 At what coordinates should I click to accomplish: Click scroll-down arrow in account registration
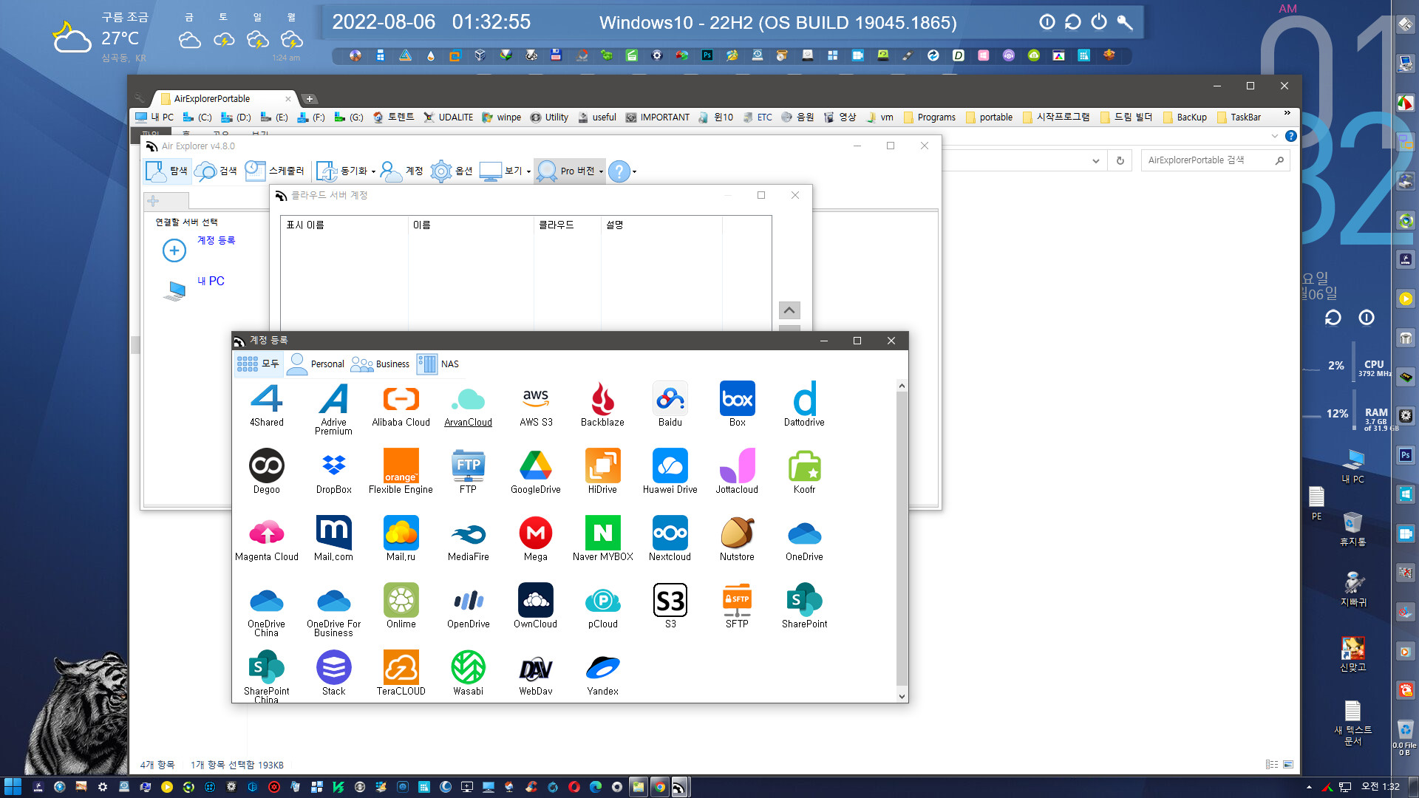click(x=902, y=696)
